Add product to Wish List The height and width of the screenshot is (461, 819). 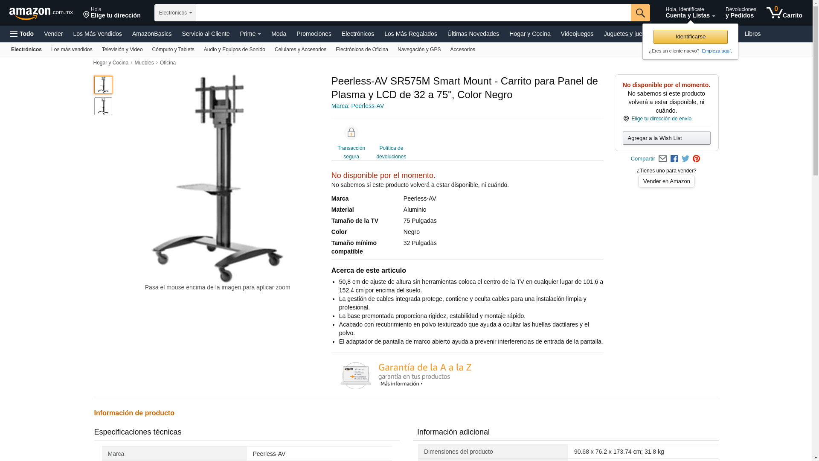click(666, 138)
